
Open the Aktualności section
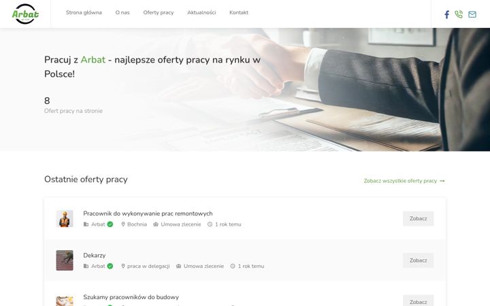click(x=201, y=12)
